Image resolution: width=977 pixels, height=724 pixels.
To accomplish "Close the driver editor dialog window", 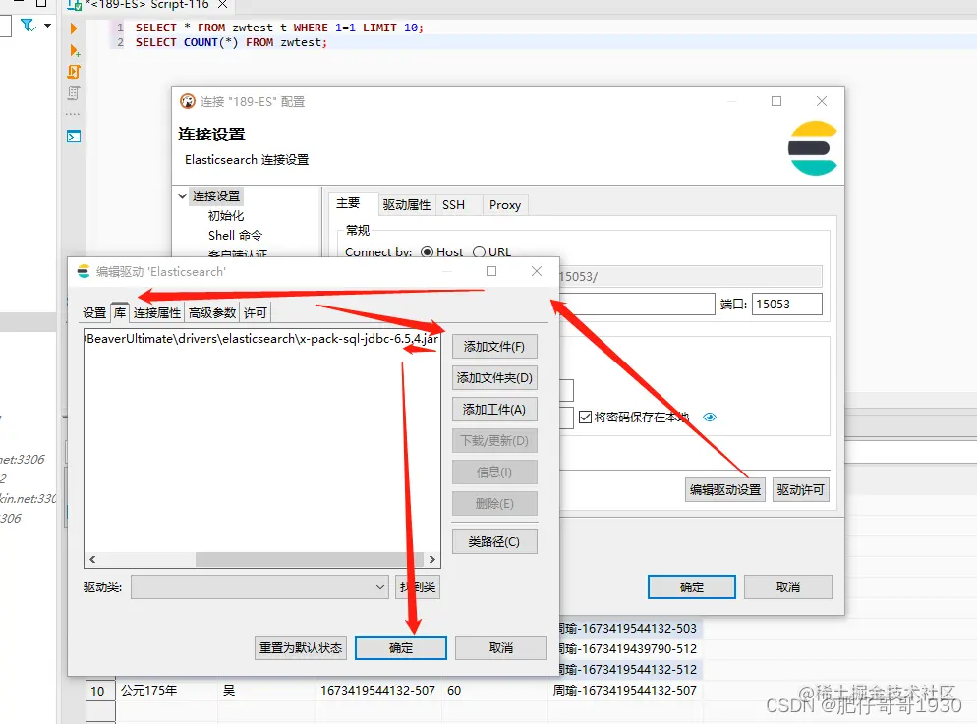I will [x=537, y=271].
